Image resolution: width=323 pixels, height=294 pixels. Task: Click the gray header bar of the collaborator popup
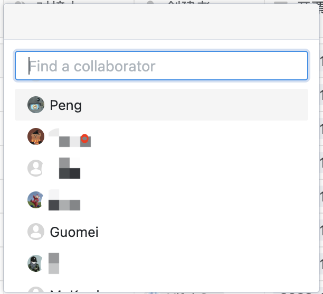tap(161, 22)
